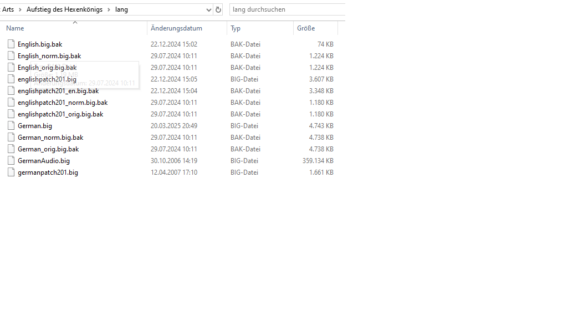Click the file icon of German.big
Viewport: 563px width, 330px height.
pyautogui.click(x=11, y=125)
